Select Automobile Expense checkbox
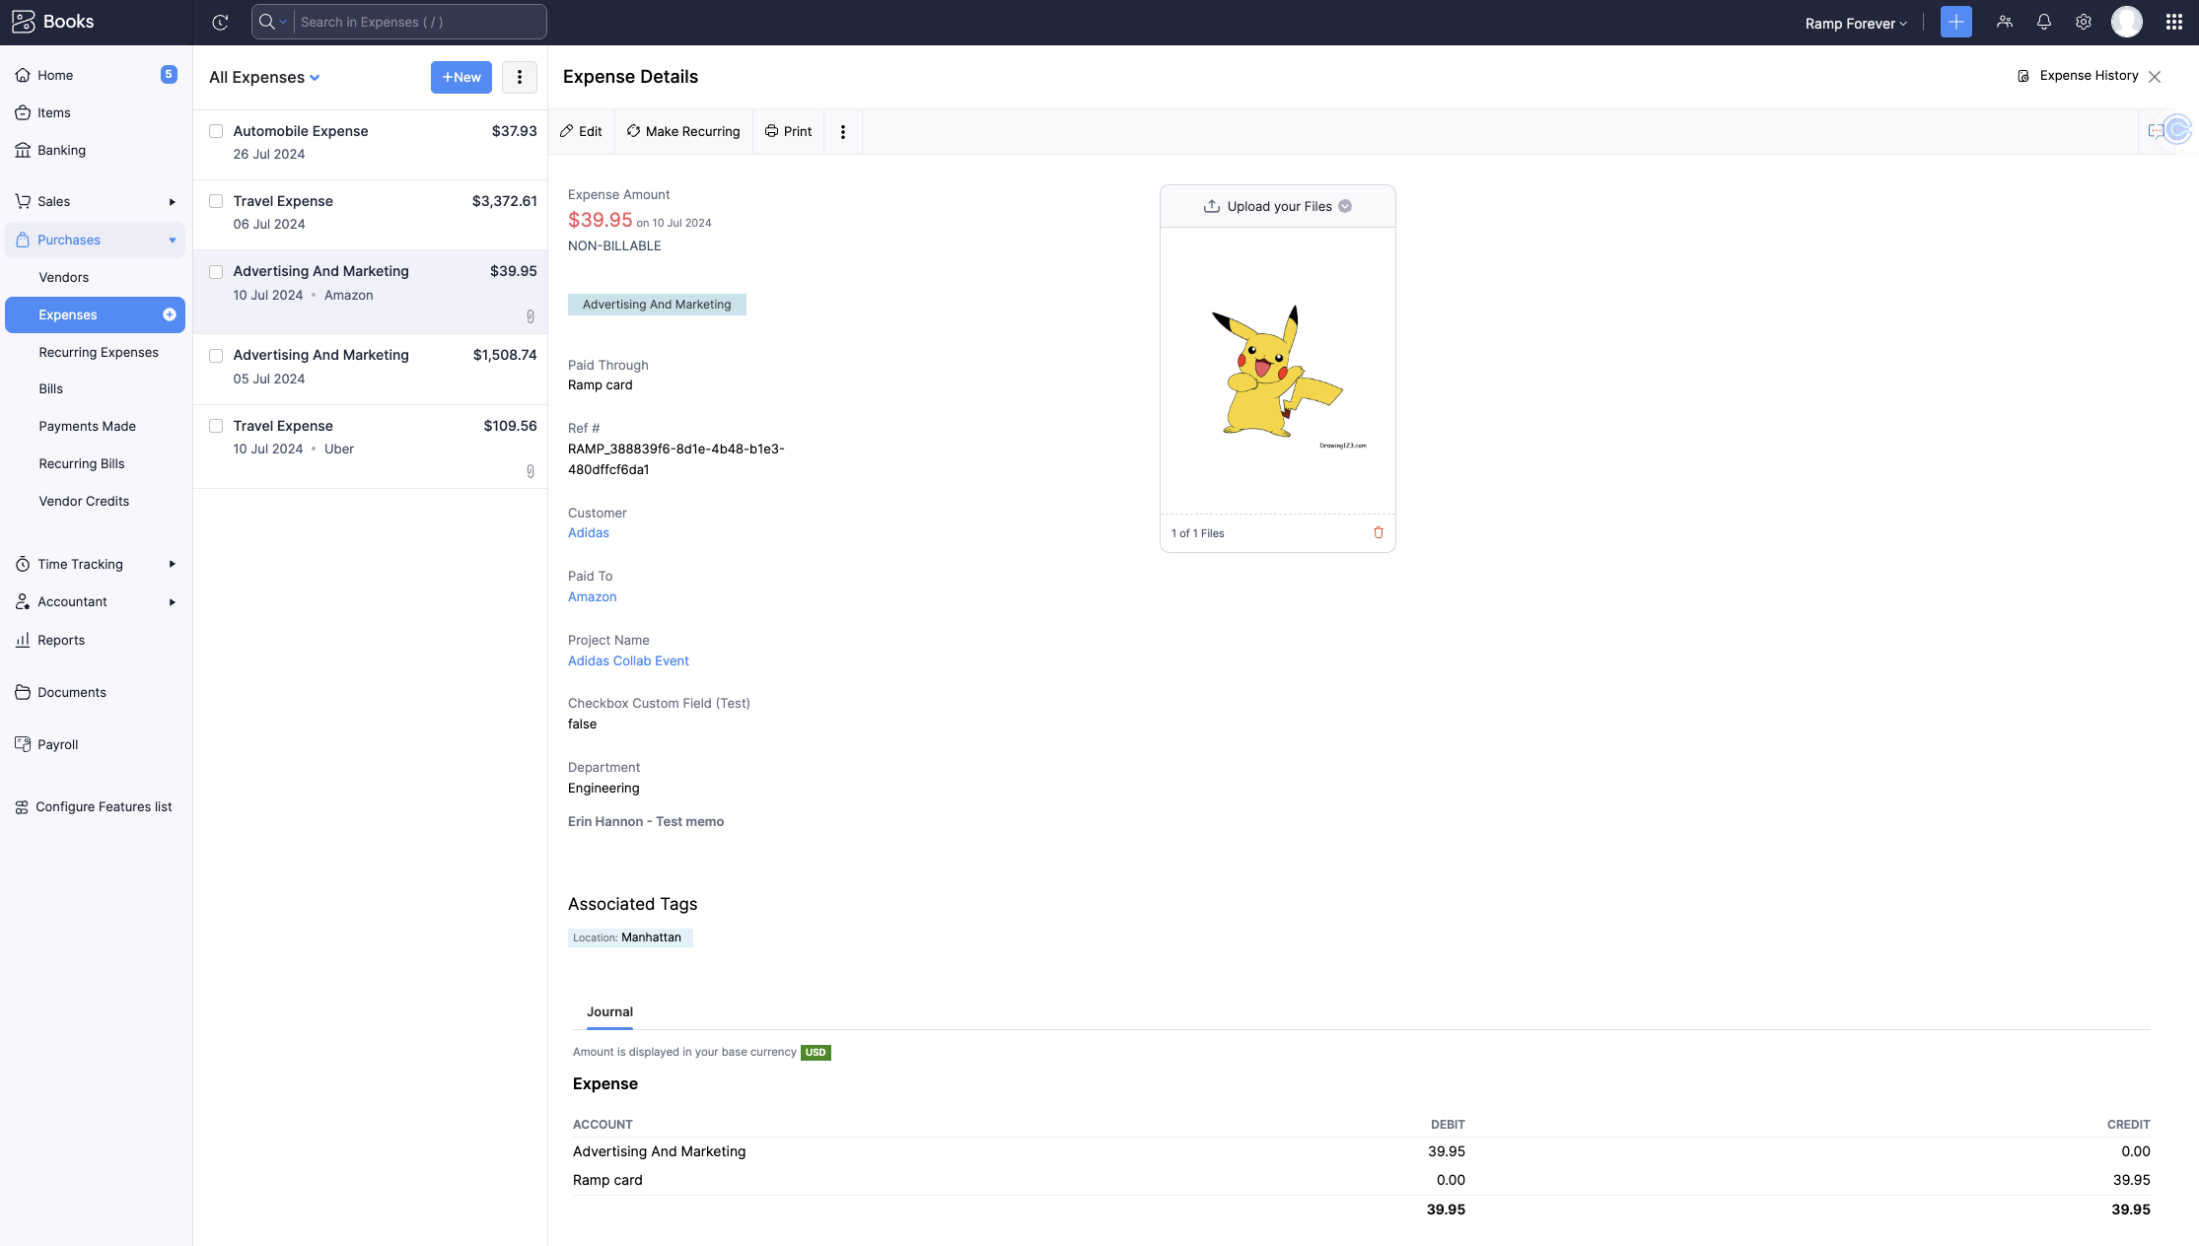This screenshot has width=2199, height=1246. pos(216,131)
